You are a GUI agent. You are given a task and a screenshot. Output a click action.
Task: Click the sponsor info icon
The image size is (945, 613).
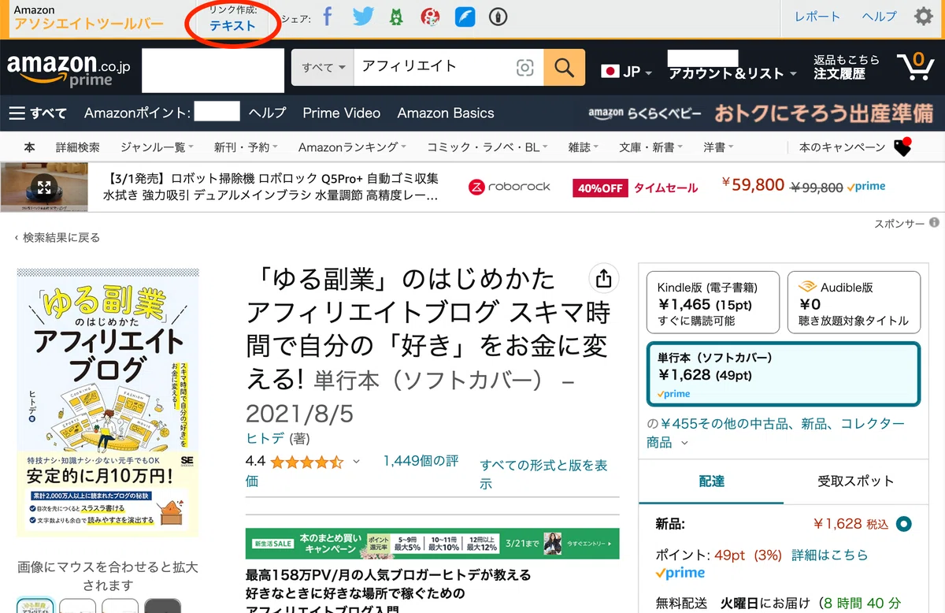pos(934,223)
